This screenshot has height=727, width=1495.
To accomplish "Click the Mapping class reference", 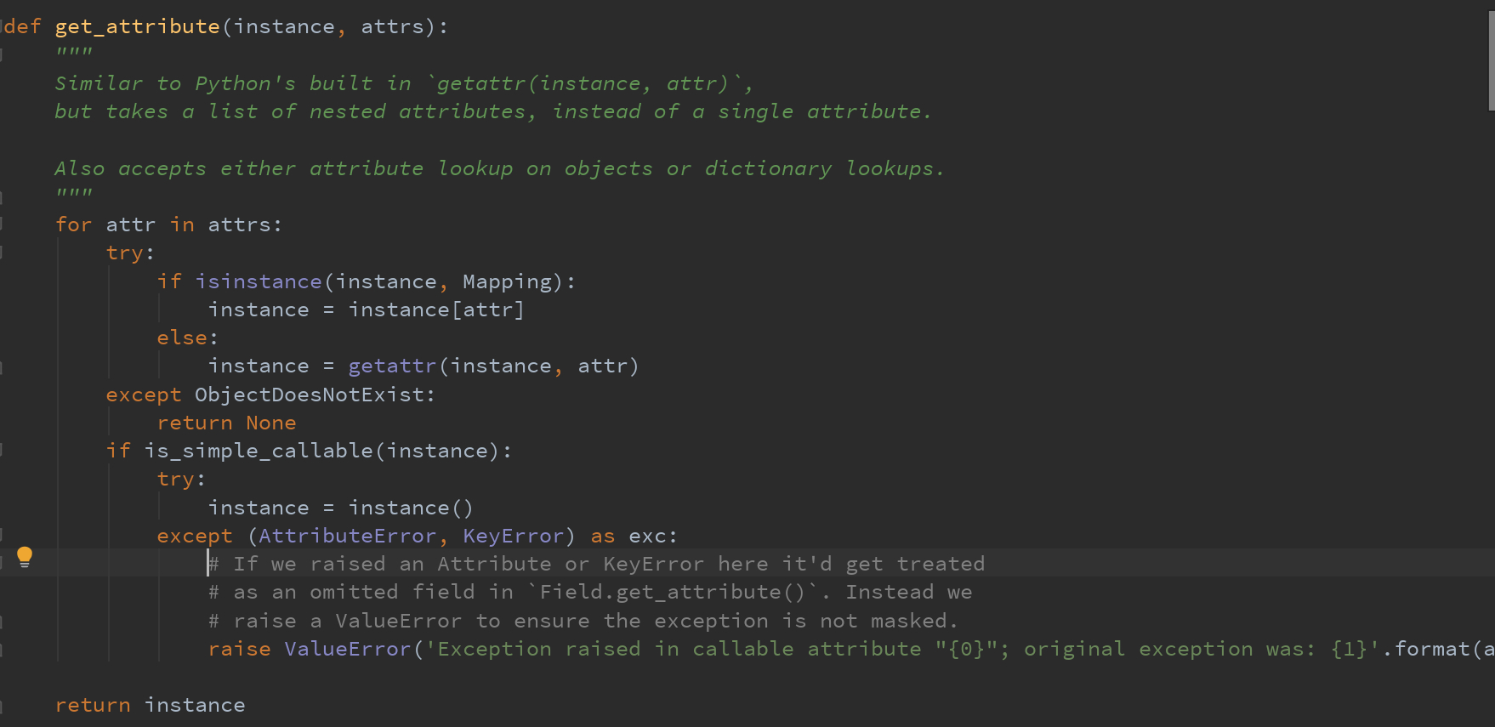I will pyautogui.click(x=508, y=281).
